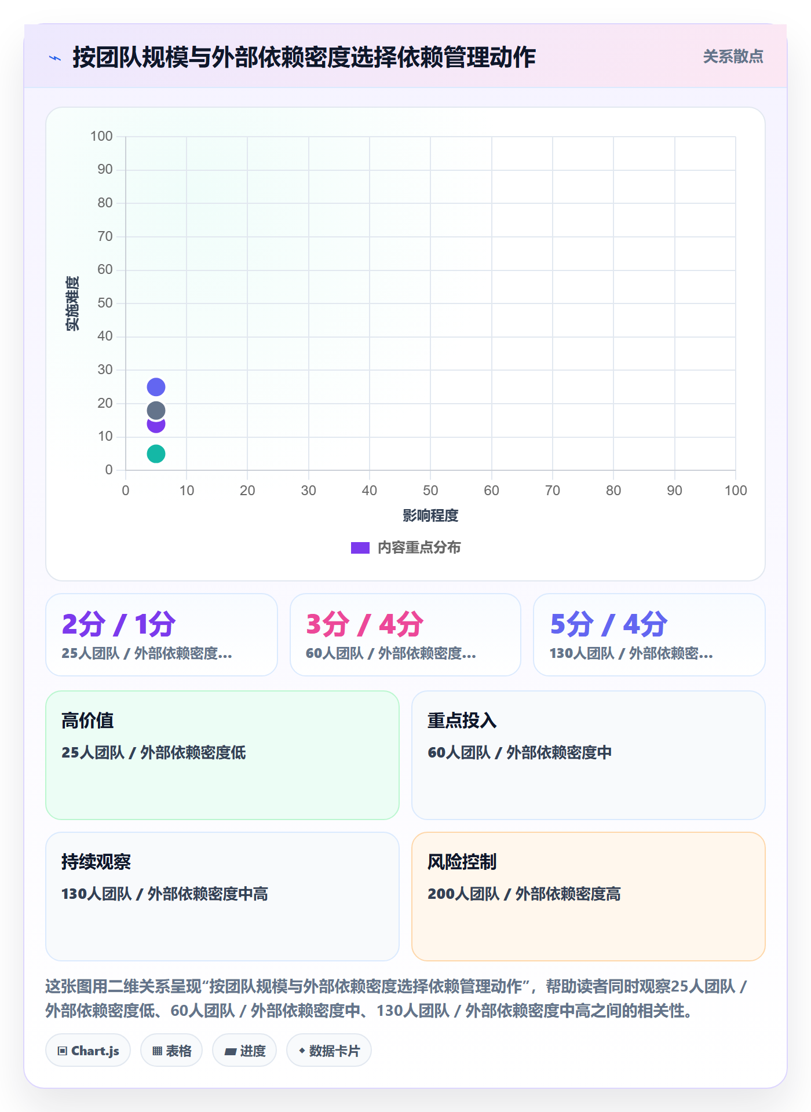Click the 重点投入 quadrant heading

[462, 720]
